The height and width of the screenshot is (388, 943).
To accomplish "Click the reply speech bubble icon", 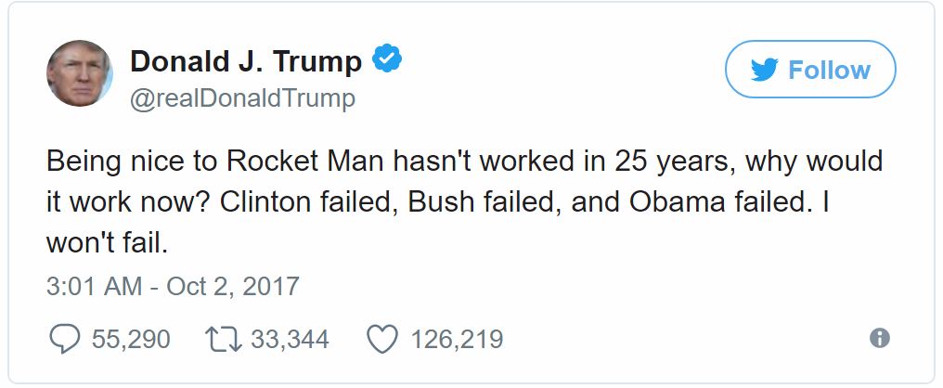I will pos(62,339).
